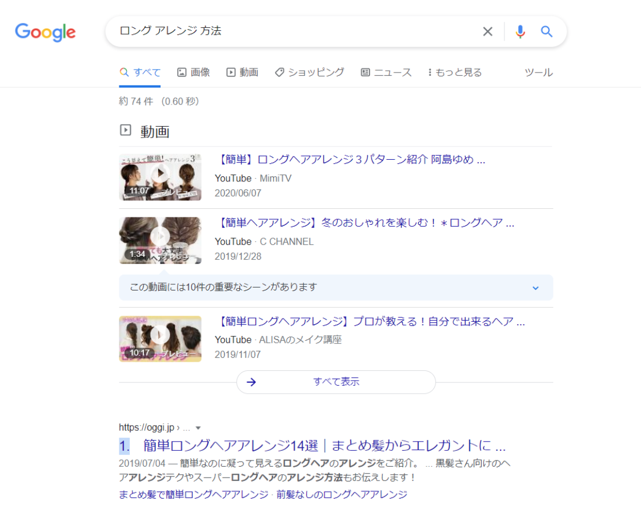Click the arrow icon in すべて表示 button

(251, 382)
